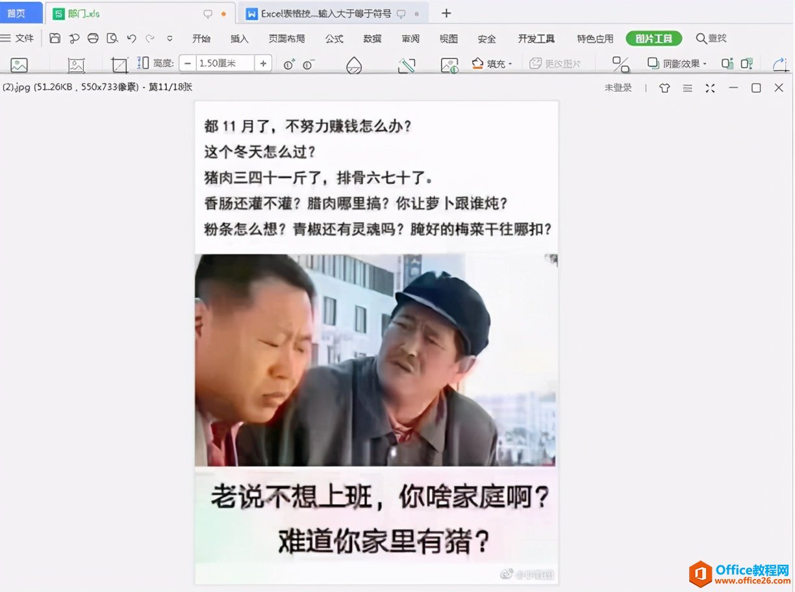Click the plus button to increase width

coord(263,64)
